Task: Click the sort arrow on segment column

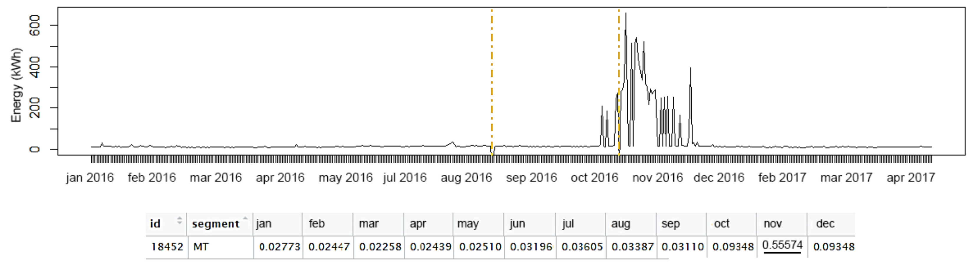Action: tap(245, 219)
